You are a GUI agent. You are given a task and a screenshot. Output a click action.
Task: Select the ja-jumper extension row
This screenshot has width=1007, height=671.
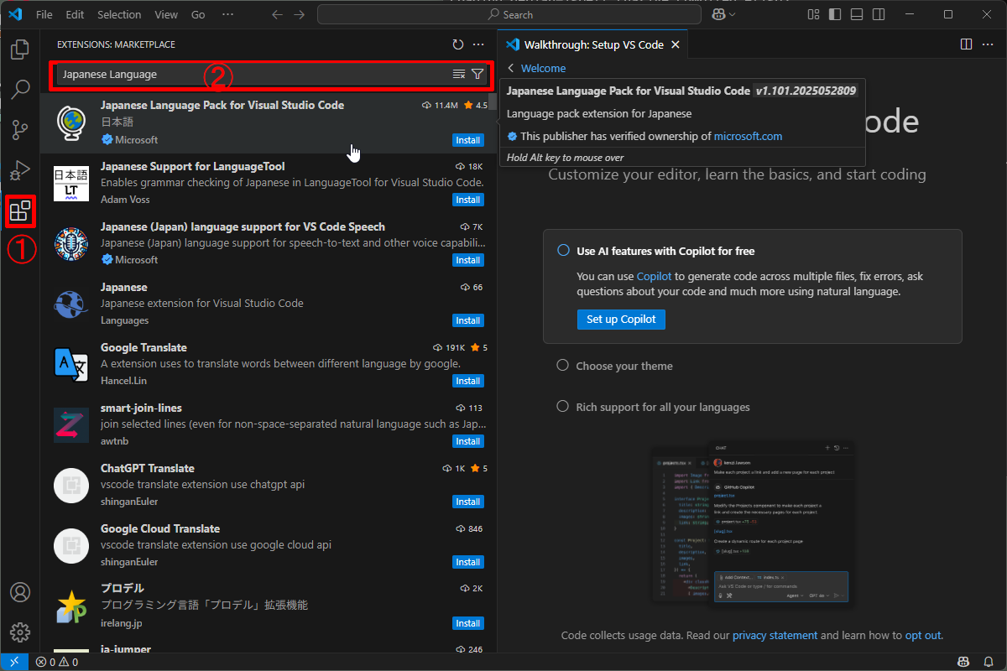[269, 648]
